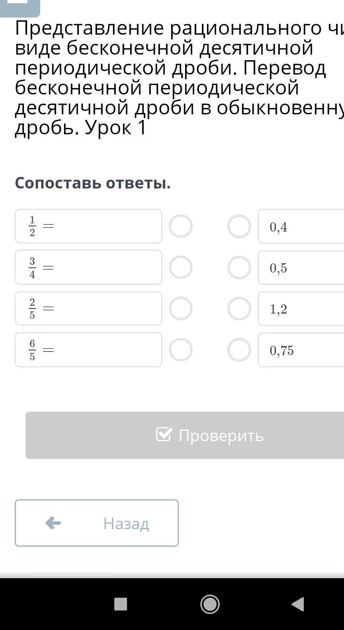
Task: Click the 1,2 answer box
Action: 301,308
